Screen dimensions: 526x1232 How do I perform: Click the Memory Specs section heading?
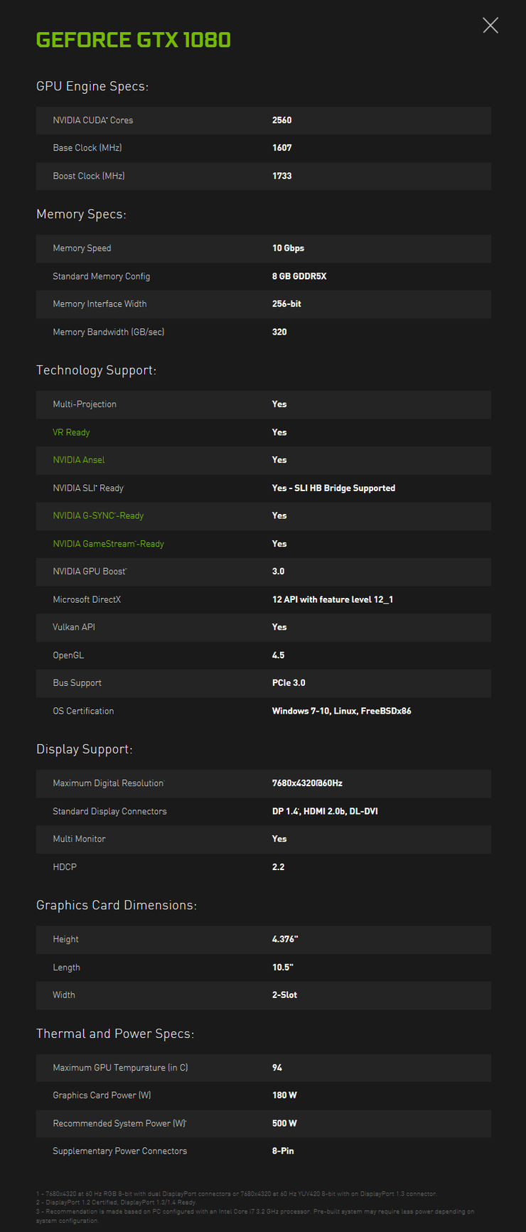tap(81, 214)
